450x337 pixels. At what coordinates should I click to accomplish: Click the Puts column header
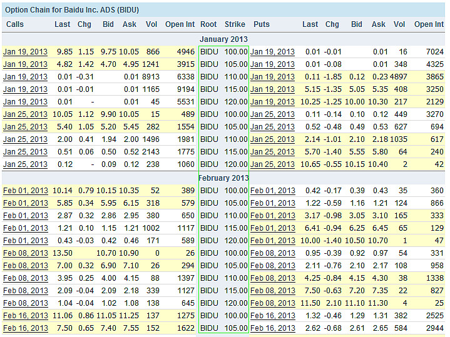(262, 24)
